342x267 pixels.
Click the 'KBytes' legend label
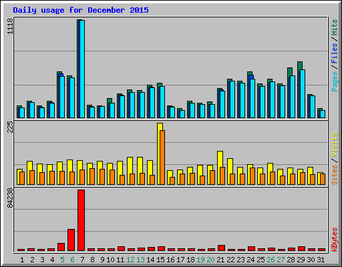tap(335, 240)
